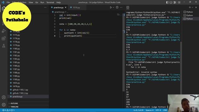Open 1176.py in the explorer
Viewport: 199px width, 112px height.
tap(16, 38)
